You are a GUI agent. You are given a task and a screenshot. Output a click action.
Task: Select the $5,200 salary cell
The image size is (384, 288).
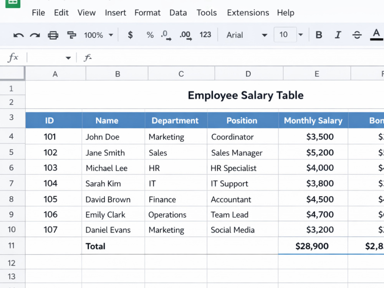coord(313,152)
